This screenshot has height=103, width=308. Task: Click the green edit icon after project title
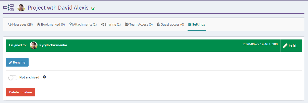(x=93, y=8)
